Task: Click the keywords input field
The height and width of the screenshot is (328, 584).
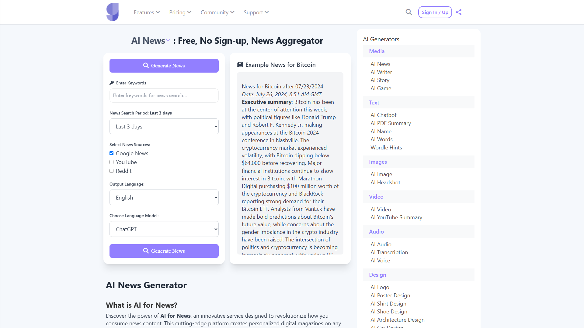Action: (x=164, y=95)
